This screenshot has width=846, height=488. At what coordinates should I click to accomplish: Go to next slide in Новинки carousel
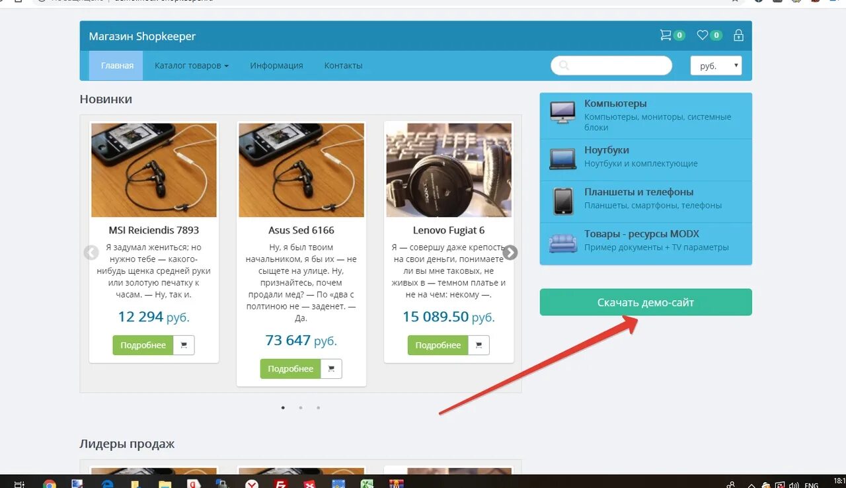[510, 253]
